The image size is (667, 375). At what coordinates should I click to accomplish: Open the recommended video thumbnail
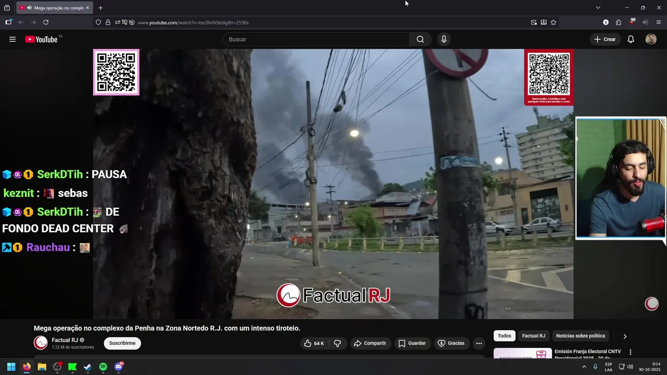point(523,353)
